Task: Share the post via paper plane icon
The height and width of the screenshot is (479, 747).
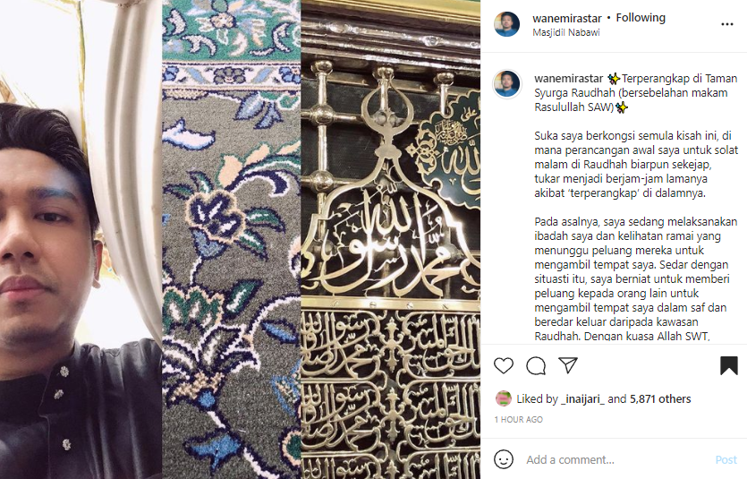Action: tap(568, 365)
